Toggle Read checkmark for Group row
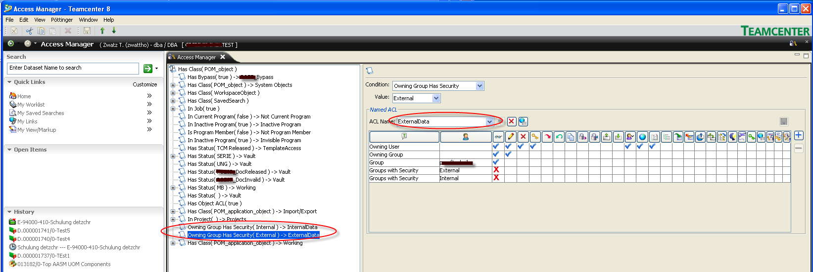This screenshot has width=813, height=272. [496, 162]
